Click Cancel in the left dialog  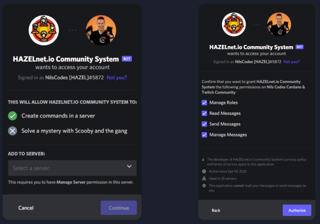click(x=26, y=208)
